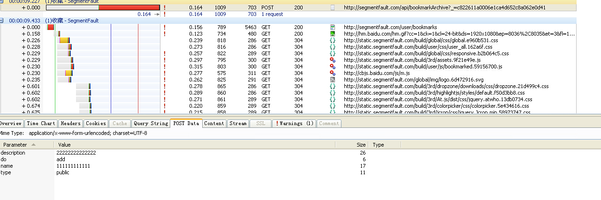
Task: Click the JavaScript icon for cbjs.baidu.com m.js
Action: click(x=333, y=73)
